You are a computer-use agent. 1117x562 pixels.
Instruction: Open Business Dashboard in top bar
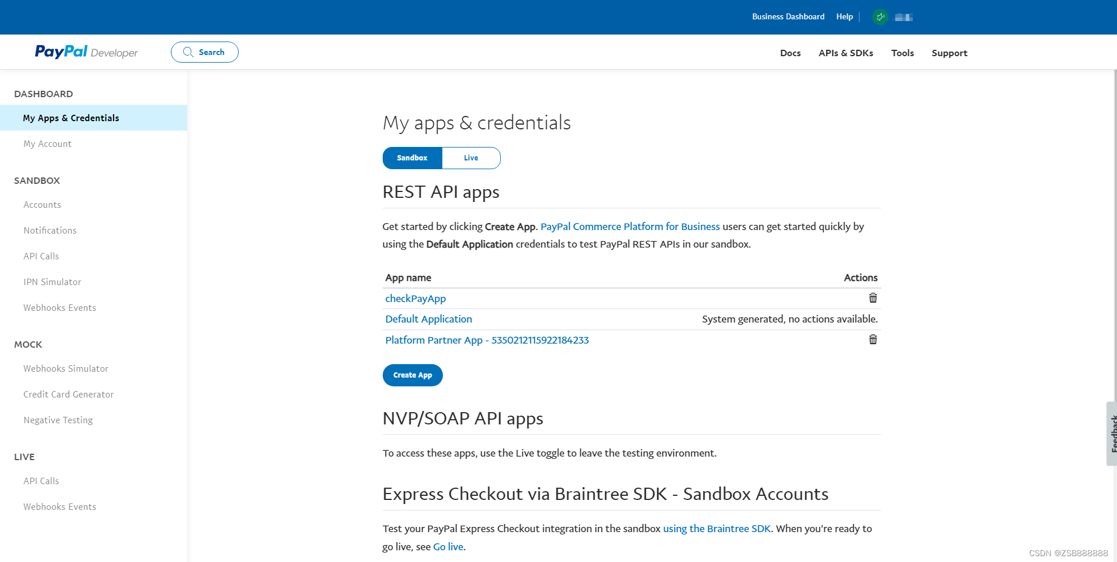tap(788, 16)
